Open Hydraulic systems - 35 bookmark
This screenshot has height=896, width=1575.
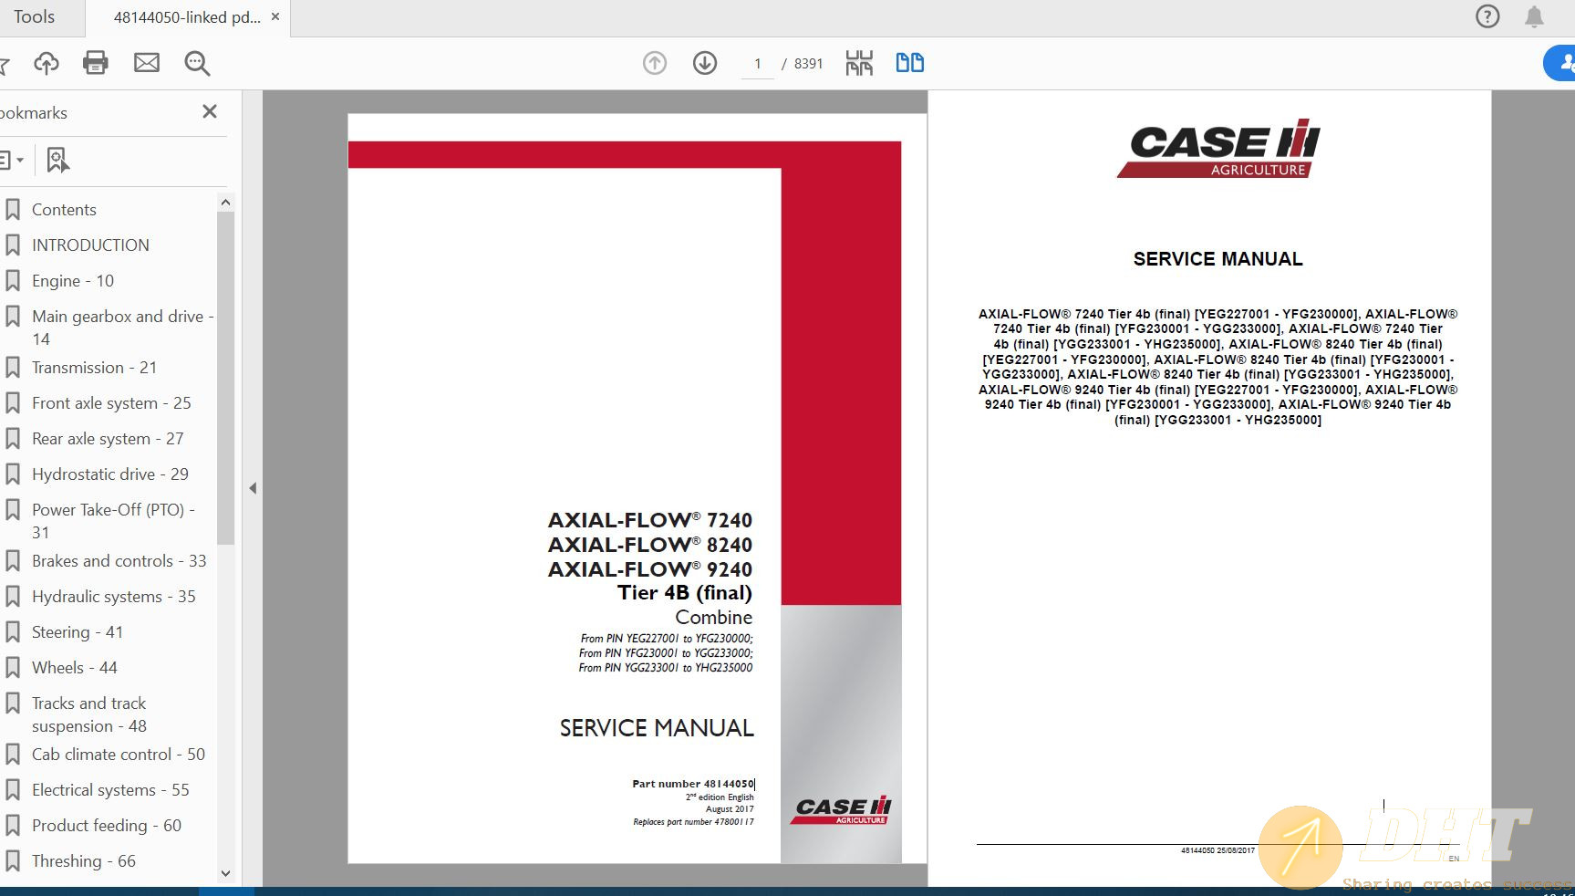114,597
